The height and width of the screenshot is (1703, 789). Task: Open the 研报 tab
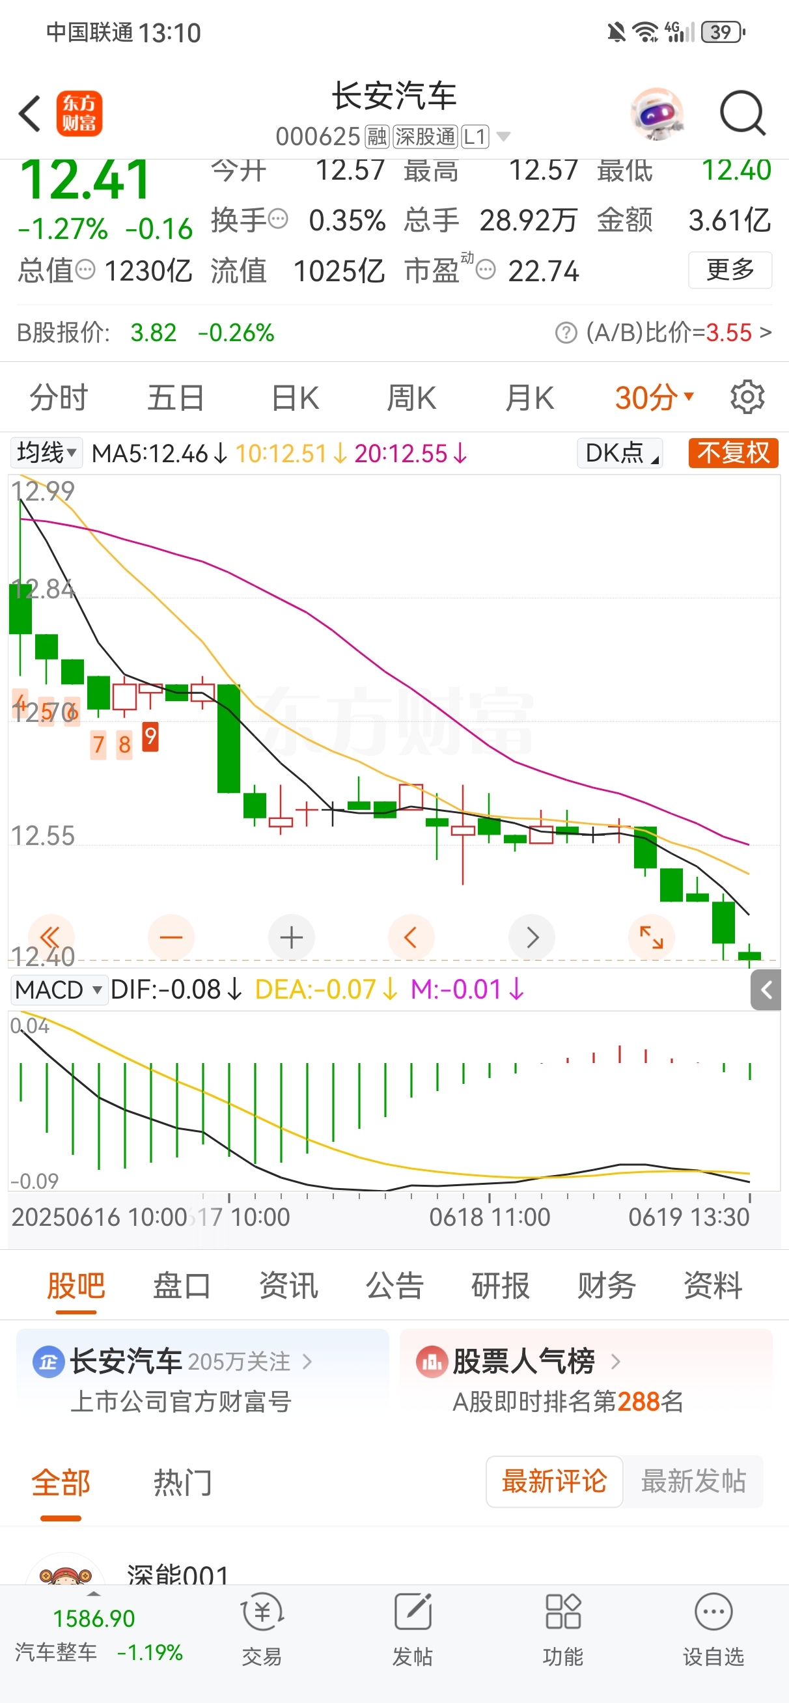click(x=501, y=1286)
